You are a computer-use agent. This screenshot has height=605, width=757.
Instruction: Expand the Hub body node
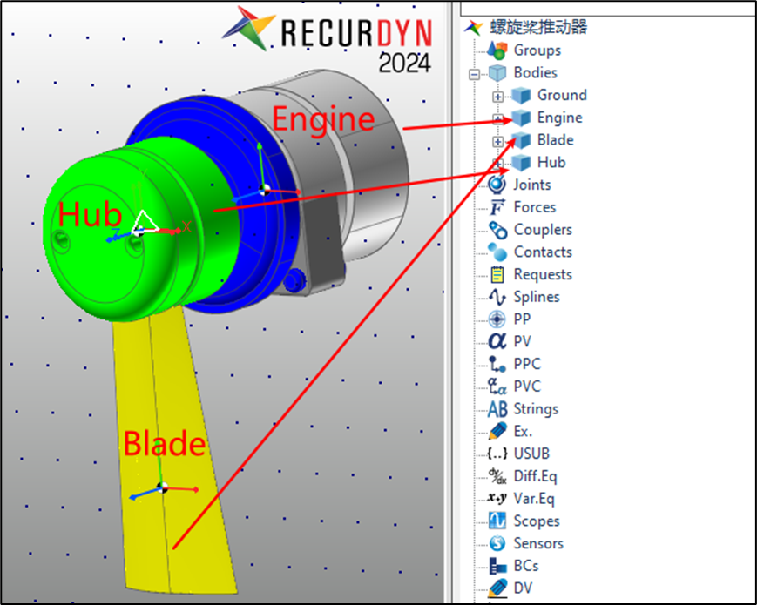point(497,163)
